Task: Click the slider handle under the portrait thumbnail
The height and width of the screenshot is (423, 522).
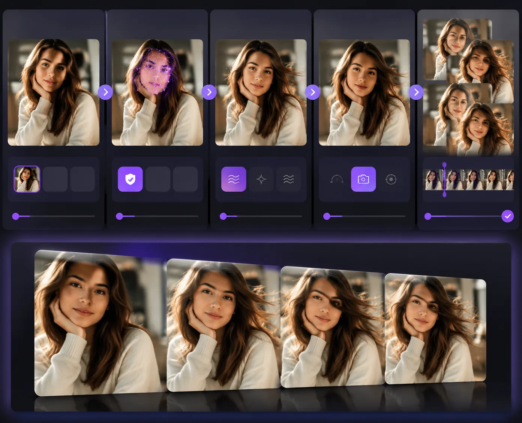Action: point(15,216)
